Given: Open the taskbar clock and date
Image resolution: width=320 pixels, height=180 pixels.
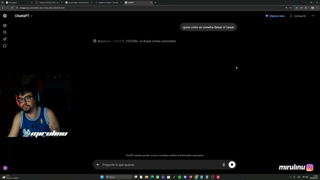Looking at the screenshot, I should coord(314,177).
